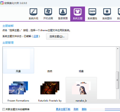This screenshot has height=112, width=120.
Task: Select the nanako_b theme thumbnail
Action: 81,88
